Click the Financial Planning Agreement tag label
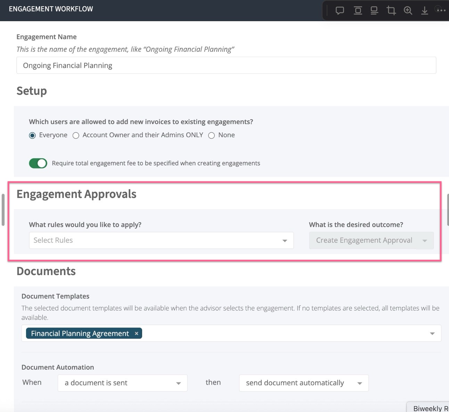This screenshot has height=412, width=449. (x=80, y=333)
